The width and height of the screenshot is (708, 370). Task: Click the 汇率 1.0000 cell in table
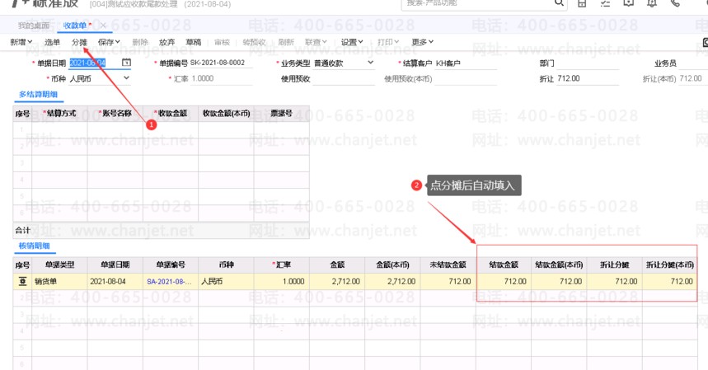point(281,282)
